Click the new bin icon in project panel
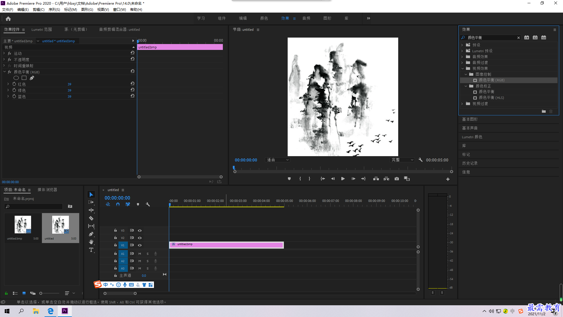This screenshot has height=317, width=563. point(70,206)
